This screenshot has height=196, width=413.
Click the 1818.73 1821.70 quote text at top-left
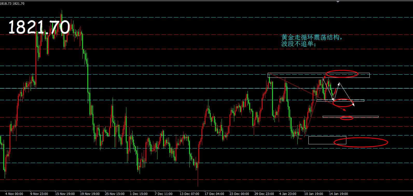pyautogui.click(x=12, y=4)
